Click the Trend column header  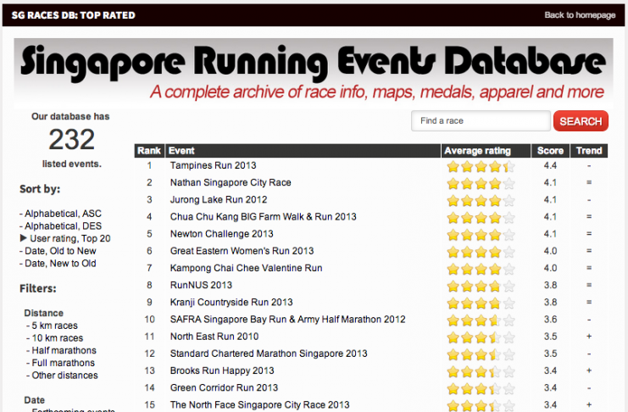pyautogui.click(x=589, y=151)
